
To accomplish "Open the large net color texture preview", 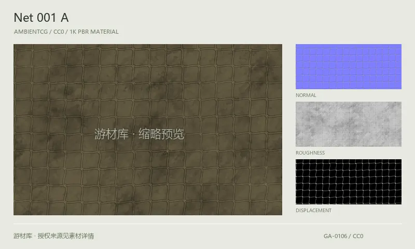I will point(148,130).
